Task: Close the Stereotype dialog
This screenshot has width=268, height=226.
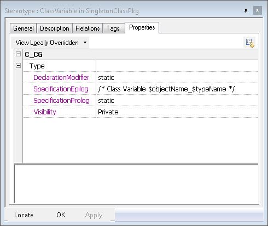Action: [258, 10]
